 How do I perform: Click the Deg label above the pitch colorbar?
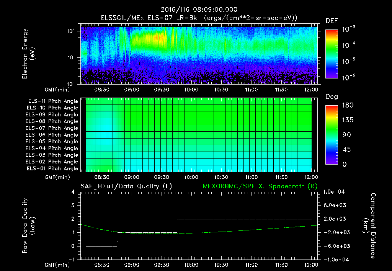[332, 97]
